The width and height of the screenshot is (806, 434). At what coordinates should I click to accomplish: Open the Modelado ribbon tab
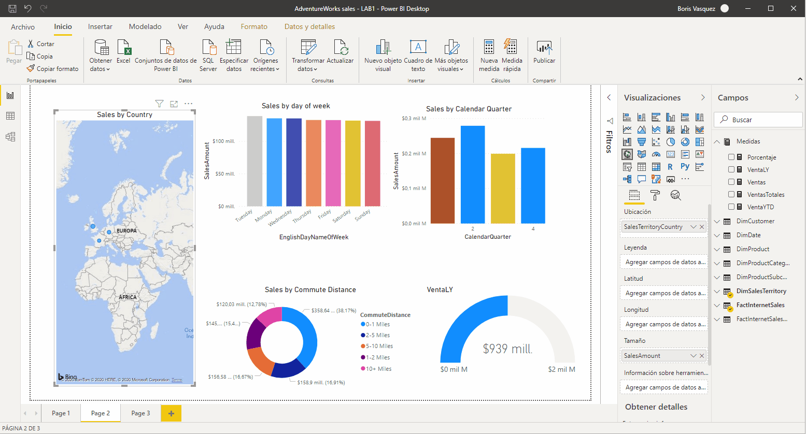(145, 26)
